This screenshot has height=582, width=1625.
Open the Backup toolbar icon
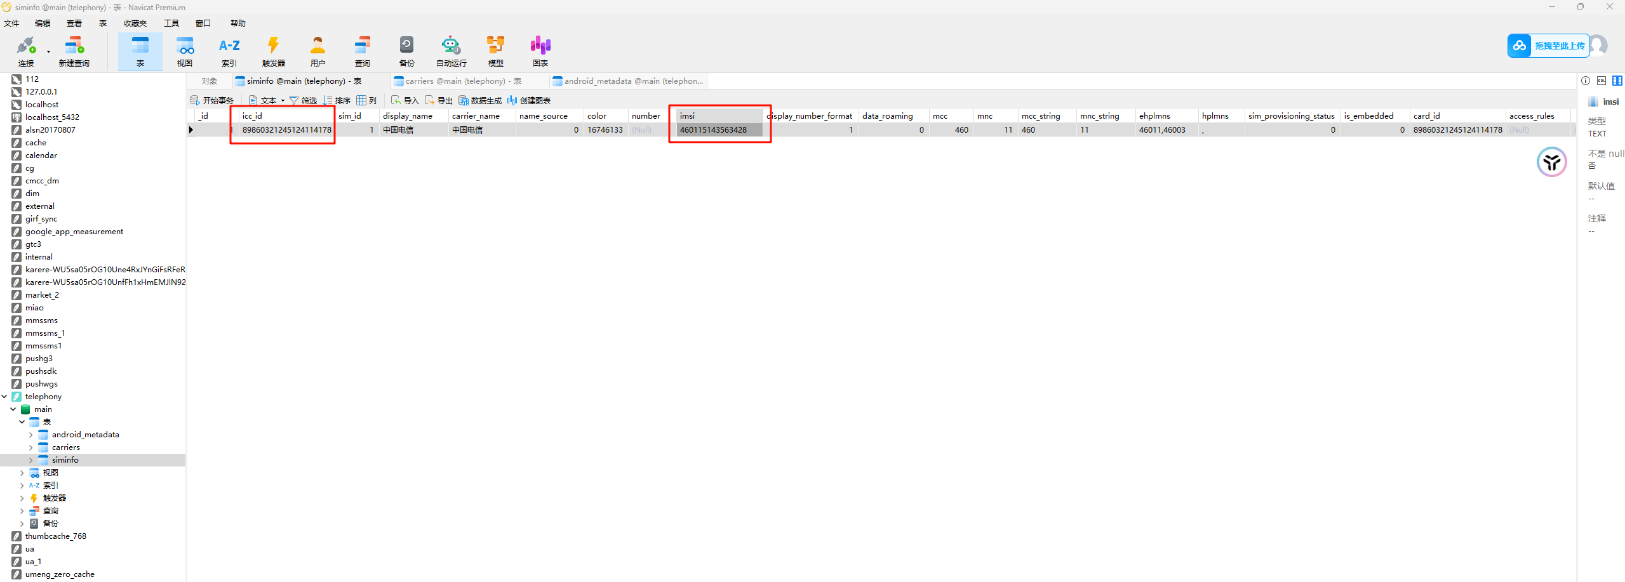pyautogui.click(x=406, y=51)
